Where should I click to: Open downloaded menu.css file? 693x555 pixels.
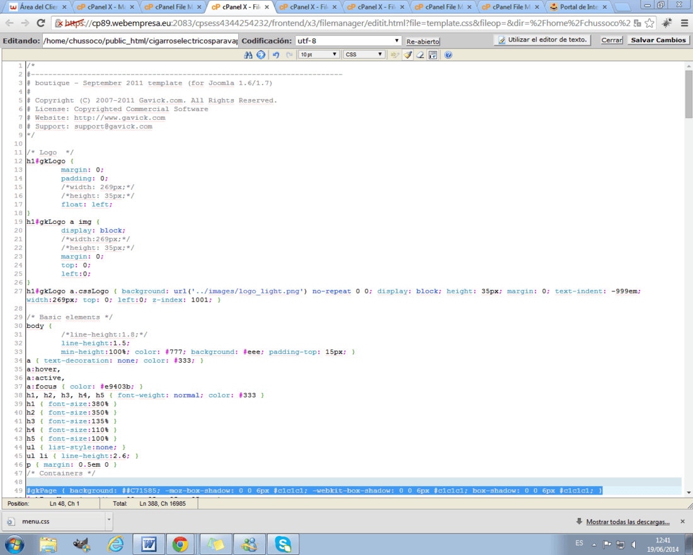tap(54, 521)
